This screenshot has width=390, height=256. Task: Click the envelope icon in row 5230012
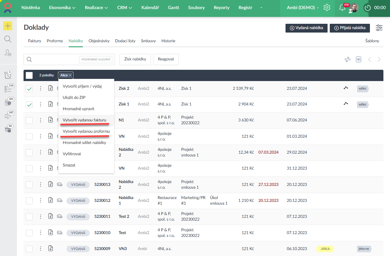click(x=60, y=200)
